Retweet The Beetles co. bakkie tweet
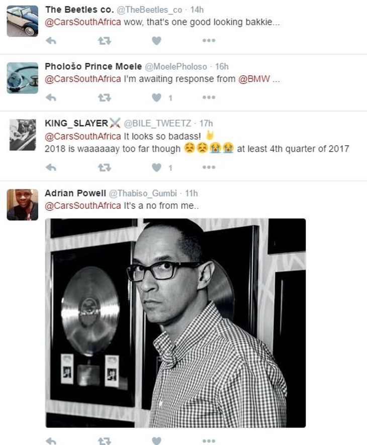Viewport: 367px width, 445px height. (x=104, y=41)
